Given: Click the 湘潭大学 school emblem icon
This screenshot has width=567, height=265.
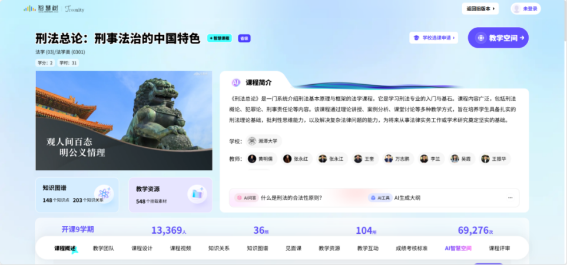Looking at the screenshot, I should pyautogui.click(x=253, y=141).
